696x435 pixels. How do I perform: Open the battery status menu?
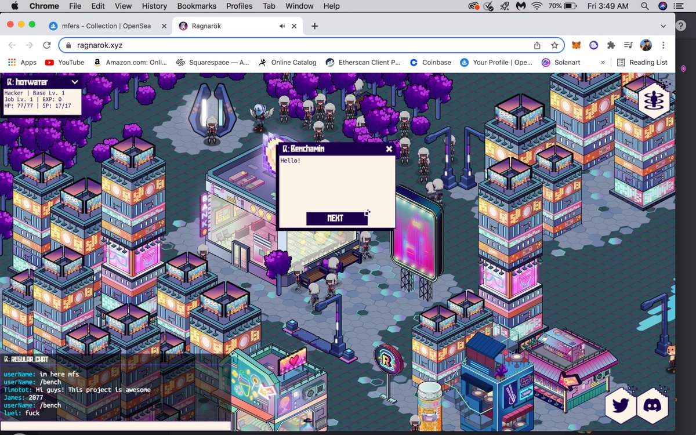pyautogui.click(x=561, y=6)
